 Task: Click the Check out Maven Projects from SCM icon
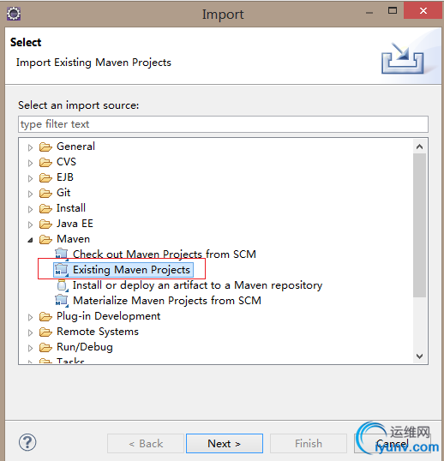(62, 254)
